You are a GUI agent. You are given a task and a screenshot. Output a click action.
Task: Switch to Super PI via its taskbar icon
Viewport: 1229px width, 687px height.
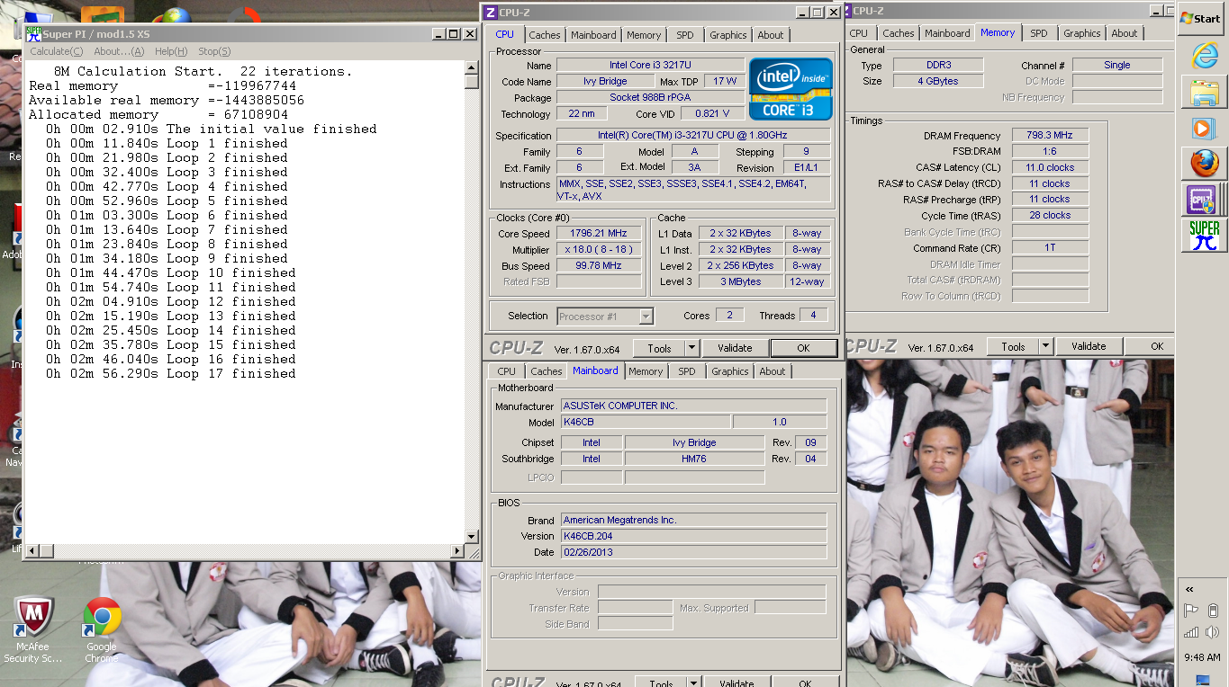click(1204, 235)
